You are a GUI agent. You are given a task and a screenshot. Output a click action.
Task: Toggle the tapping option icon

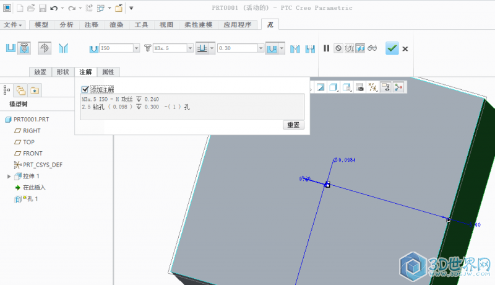pyautogui.click(x=45, y=48)
